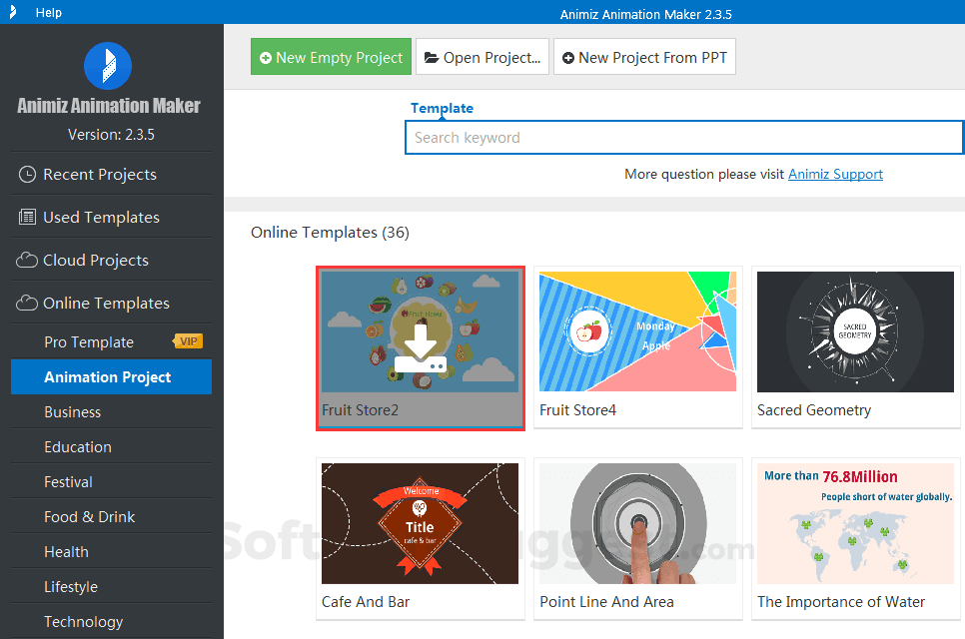Screen dimensions: 965x639
Task: Create a New Empty Project
Action: coord(331,57)
